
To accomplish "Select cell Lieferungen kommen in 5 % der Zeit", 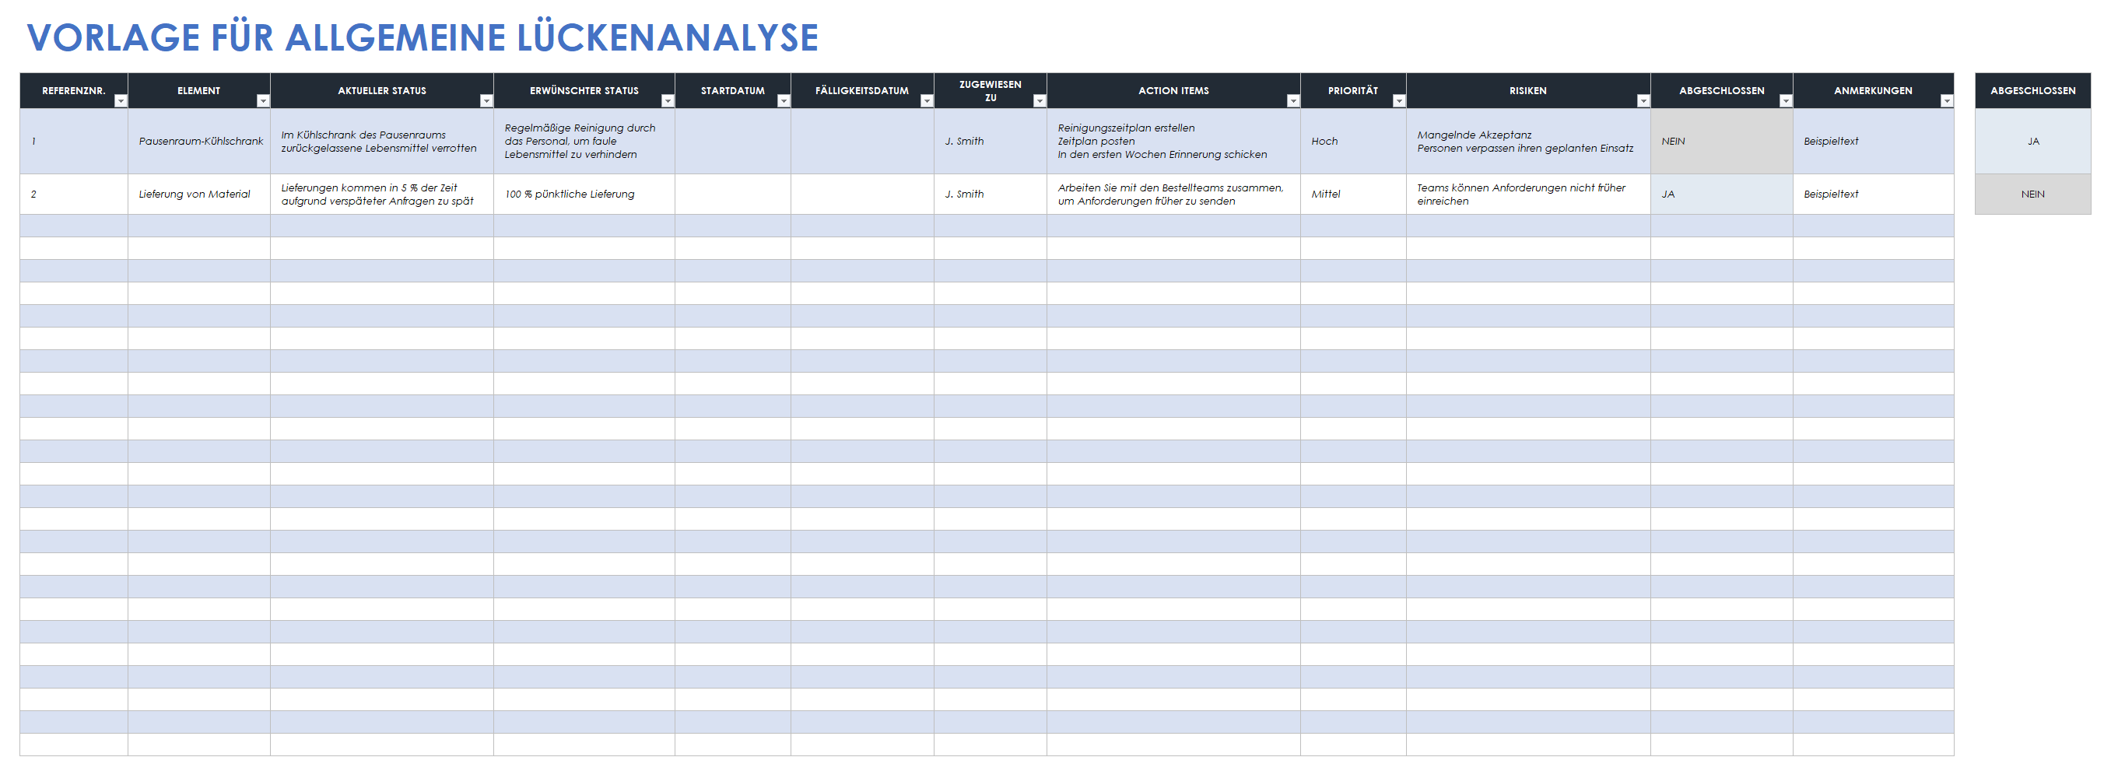I will (x=382, y=194).
